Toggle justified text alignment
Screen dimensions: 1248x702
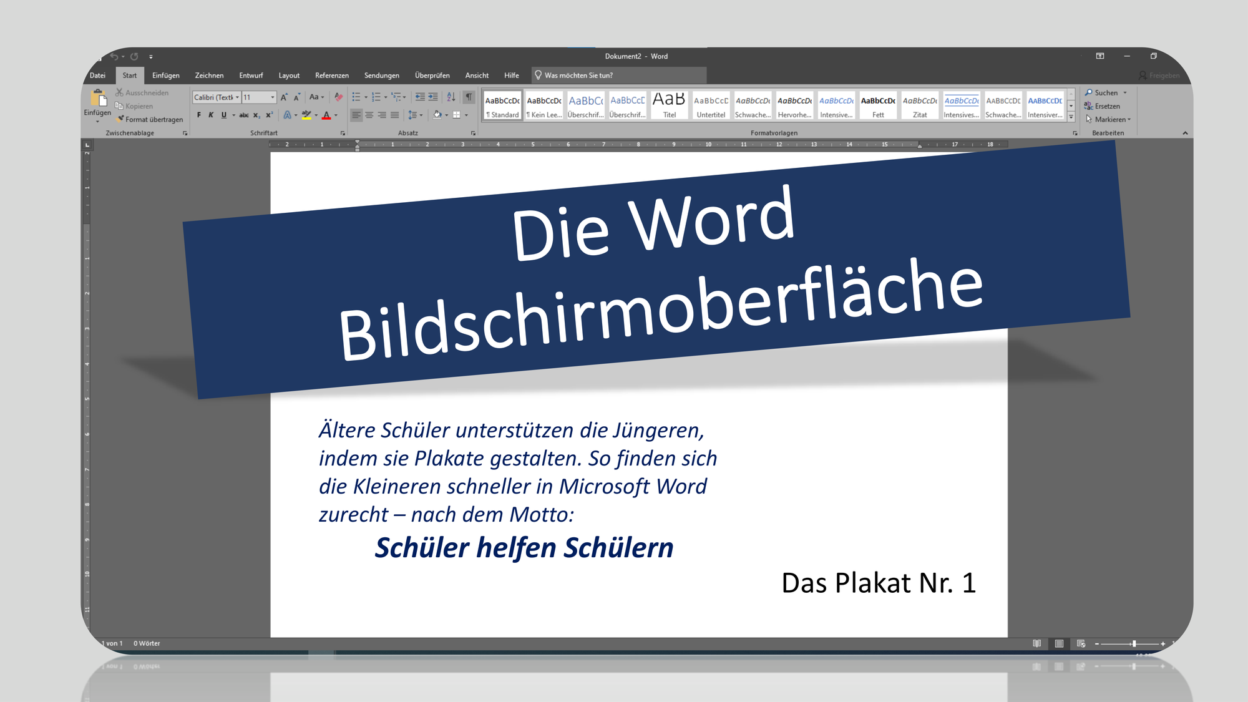(x=395, y=115)
